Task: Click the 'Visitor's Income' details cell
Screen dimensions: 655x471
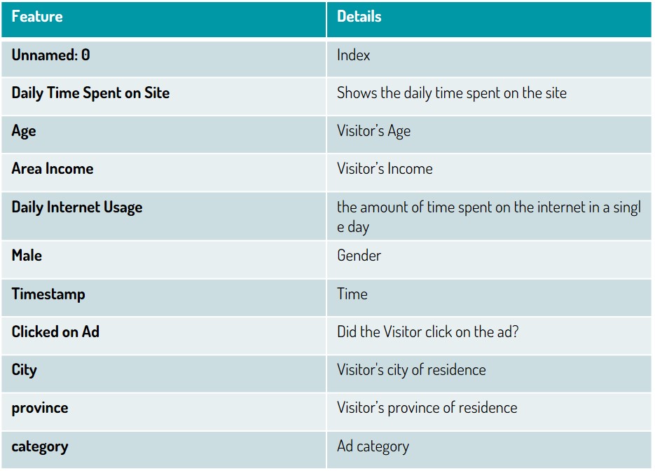Action: [489, 172]
